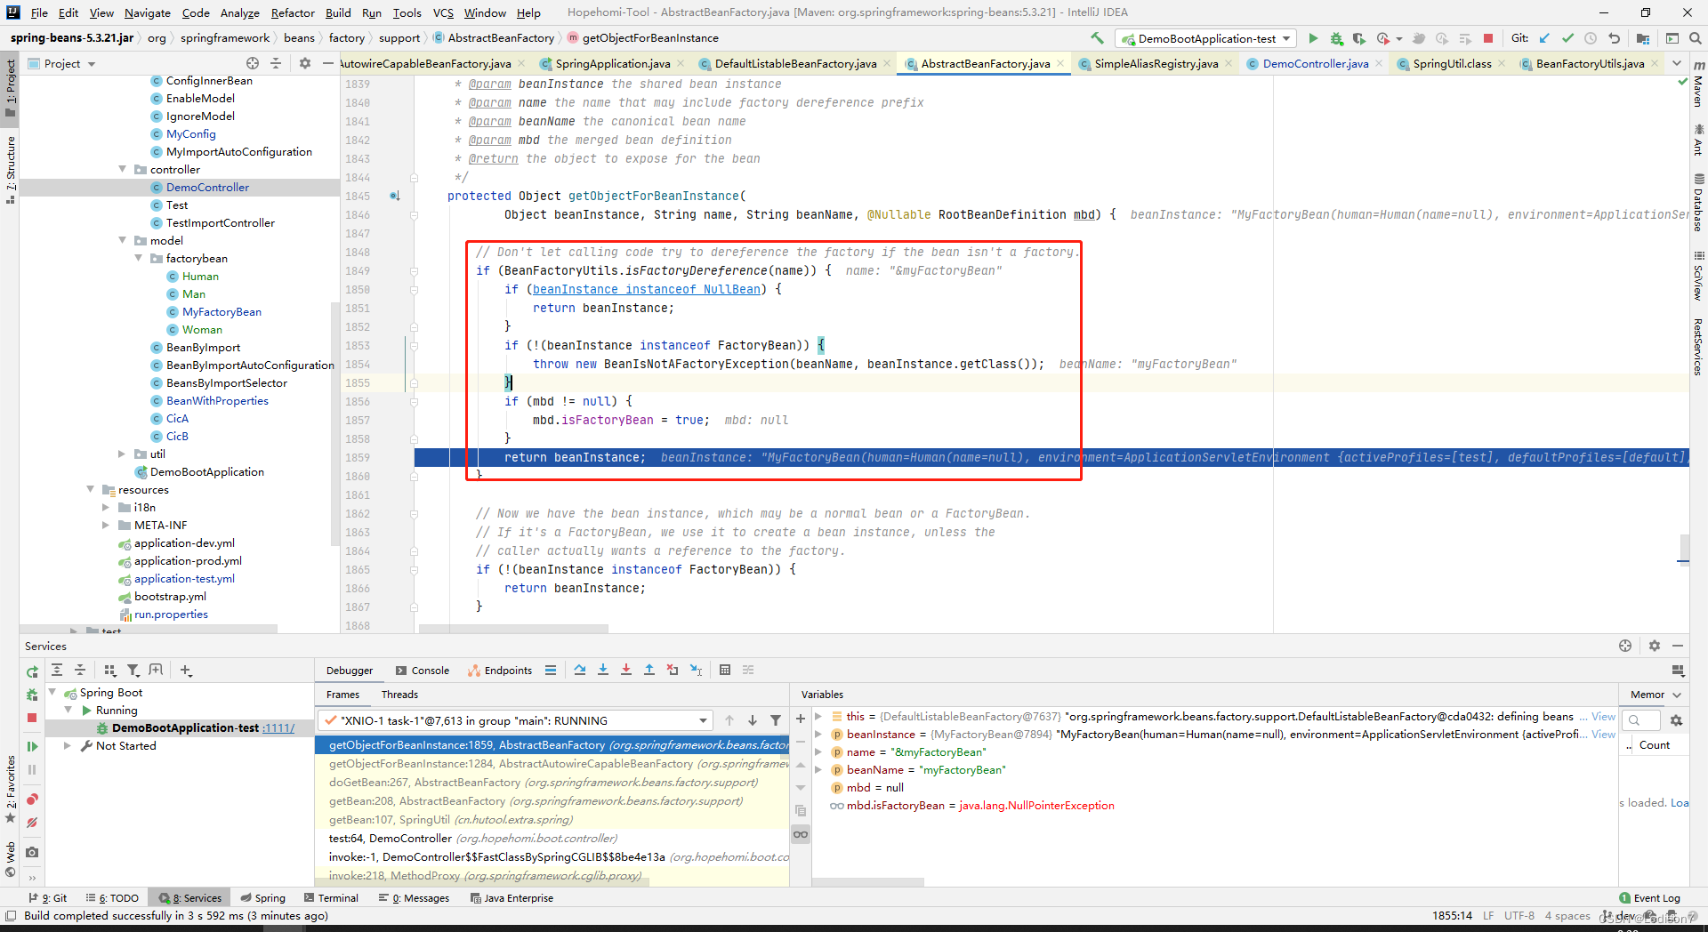Toggle the Event Log tool window
This screenshot has width=1708, height=932.
pyautogui.click(x=1649, y=898)
